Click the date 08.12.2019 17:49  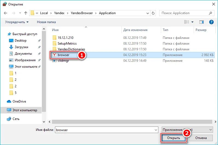135,38
